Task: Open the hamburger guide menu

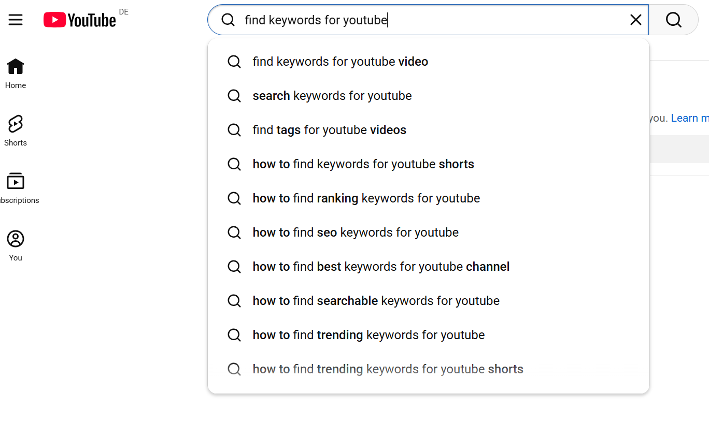Action: (x=16, y=20)
